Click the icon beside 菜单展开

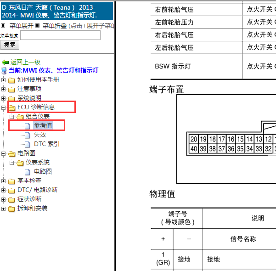[3, 26]
